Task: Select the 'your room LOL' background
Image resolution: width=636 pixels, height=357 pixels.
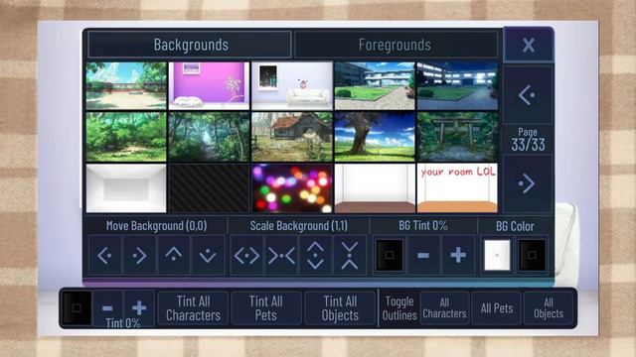Action: [457, 188]
